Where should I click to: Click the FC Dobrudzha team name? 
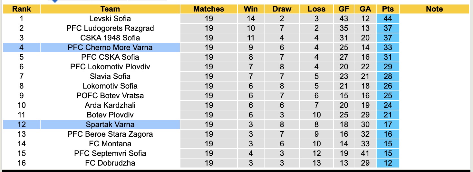110,163
